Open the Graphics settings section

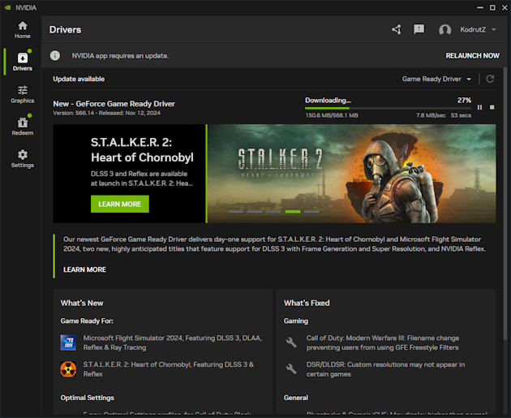[x=22, y=94]
